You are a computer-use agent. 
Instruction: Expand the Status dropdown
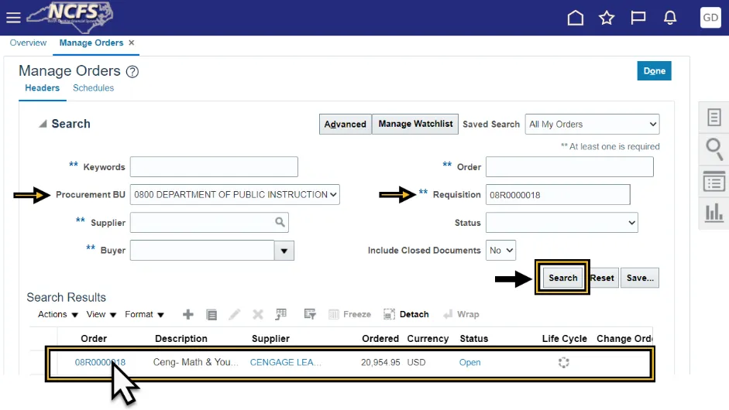[x=562, y=223]
